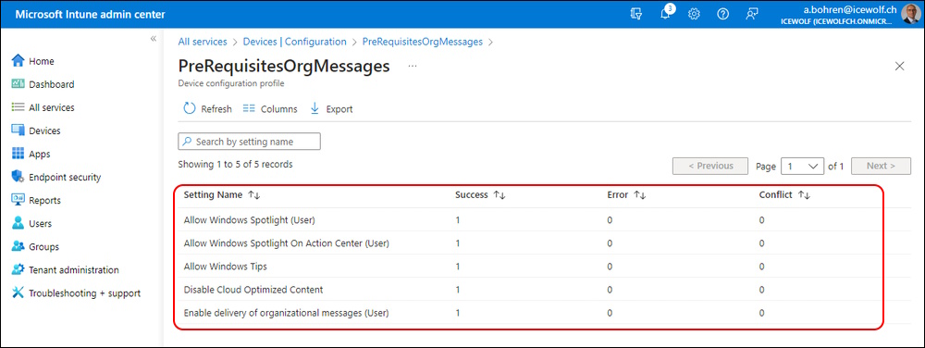
Task: Open settings gear in header
Action: pyautogui.click(x=695, y=14)
